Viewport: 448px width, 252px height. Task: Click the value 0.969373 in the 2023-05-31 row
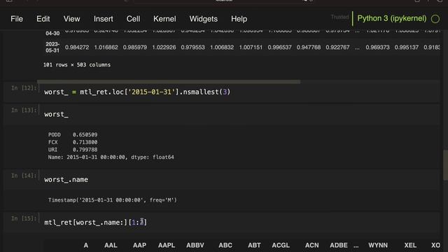[377, 48]
